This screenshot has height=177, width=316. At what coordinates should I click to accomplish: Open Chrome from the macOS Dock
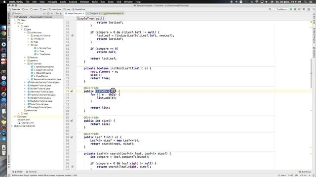(x=3, y=33)
